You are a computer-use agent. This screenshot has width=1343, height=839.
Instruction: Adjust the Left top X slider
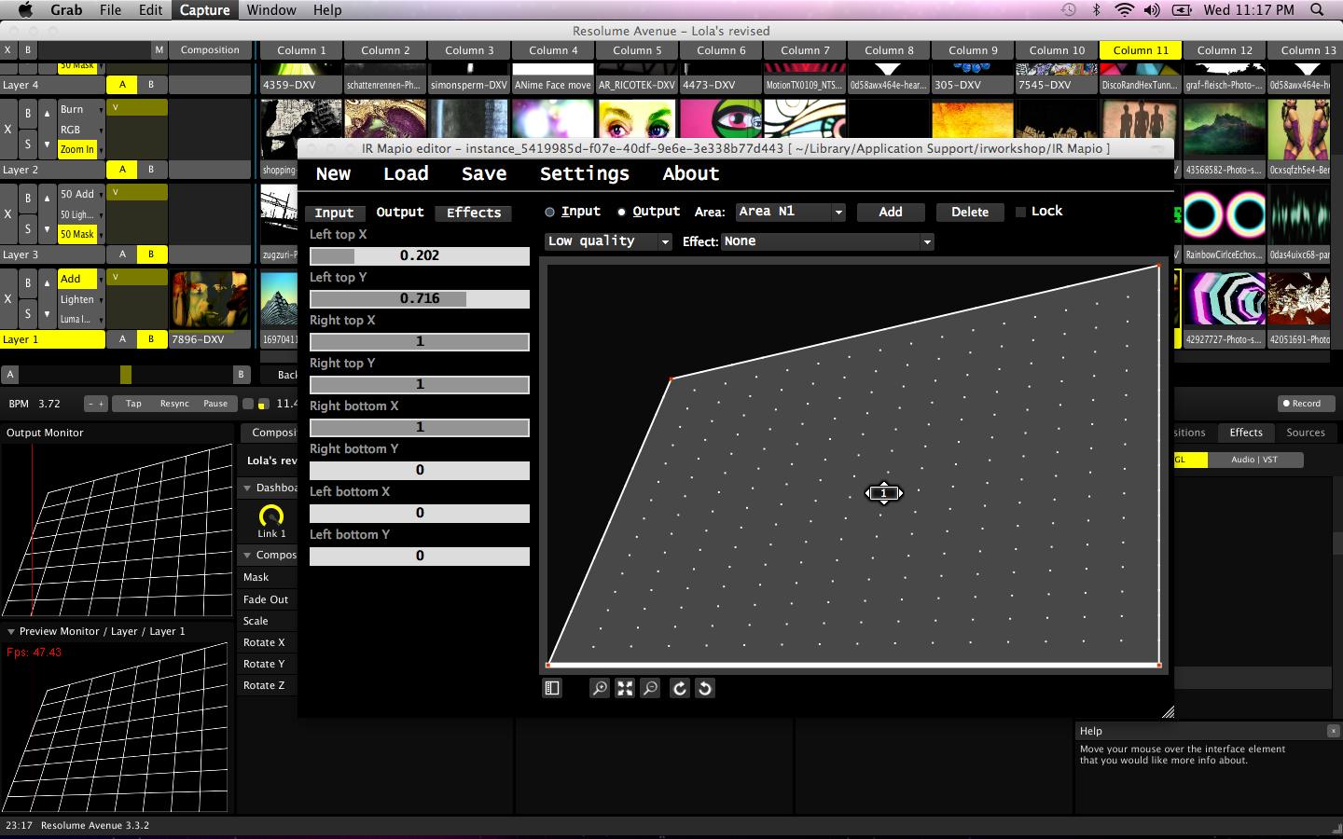420,255
